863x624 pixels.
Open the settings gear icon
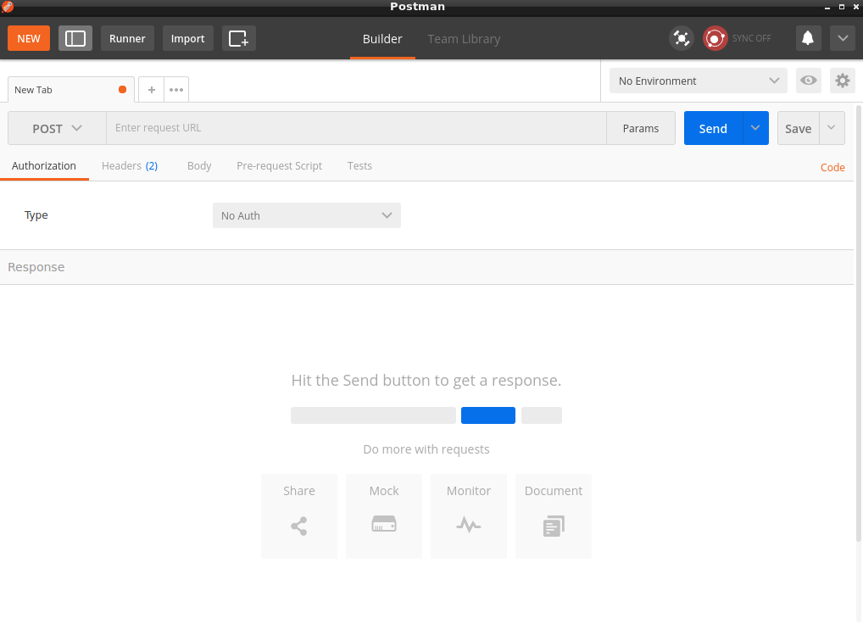point(842,81)
